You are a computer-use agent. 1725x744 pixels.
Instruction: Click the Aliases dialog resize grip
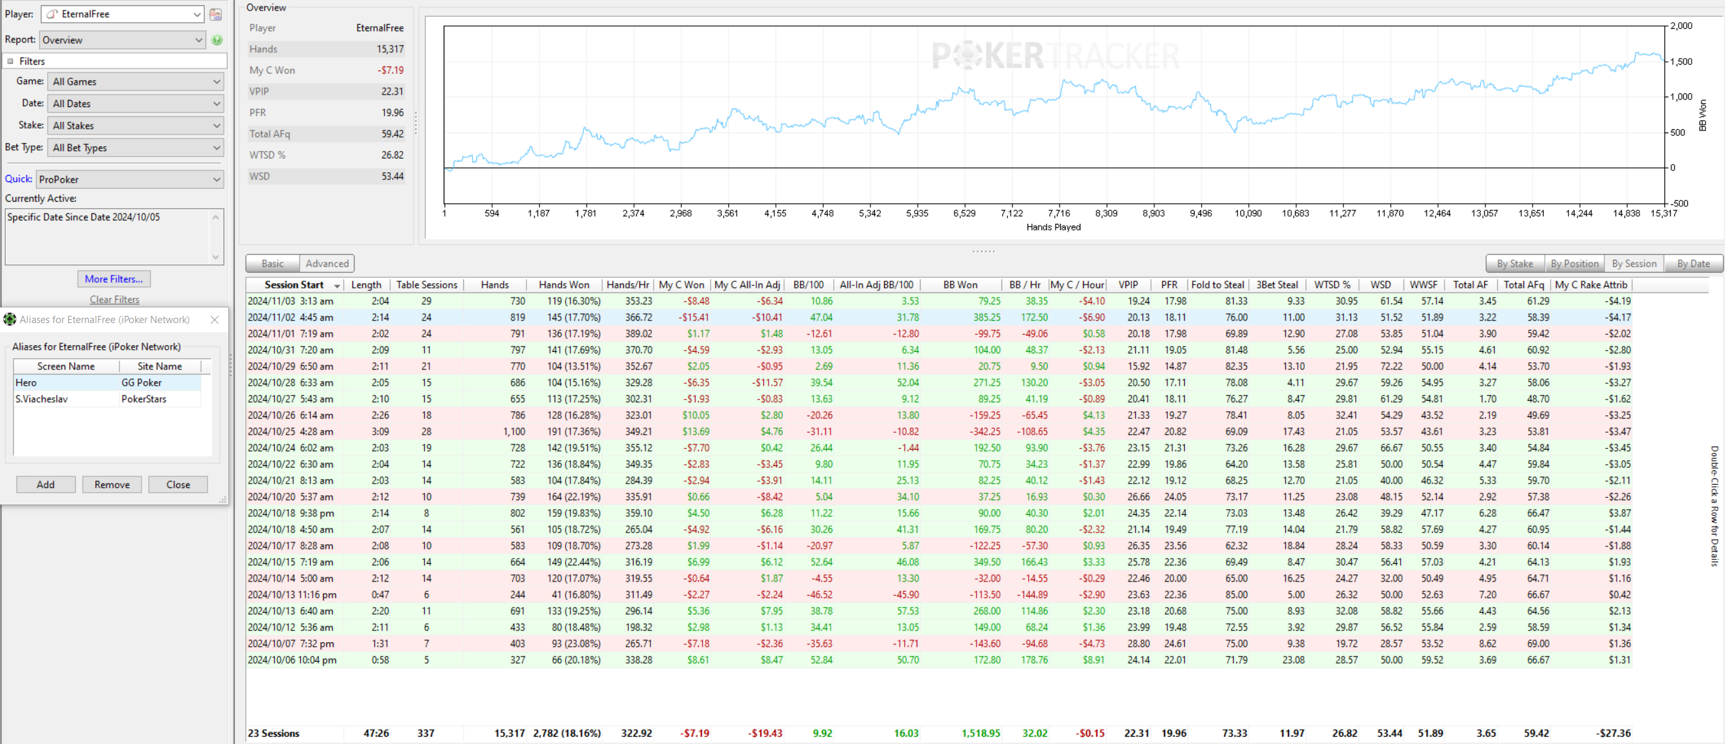point(223,499)
